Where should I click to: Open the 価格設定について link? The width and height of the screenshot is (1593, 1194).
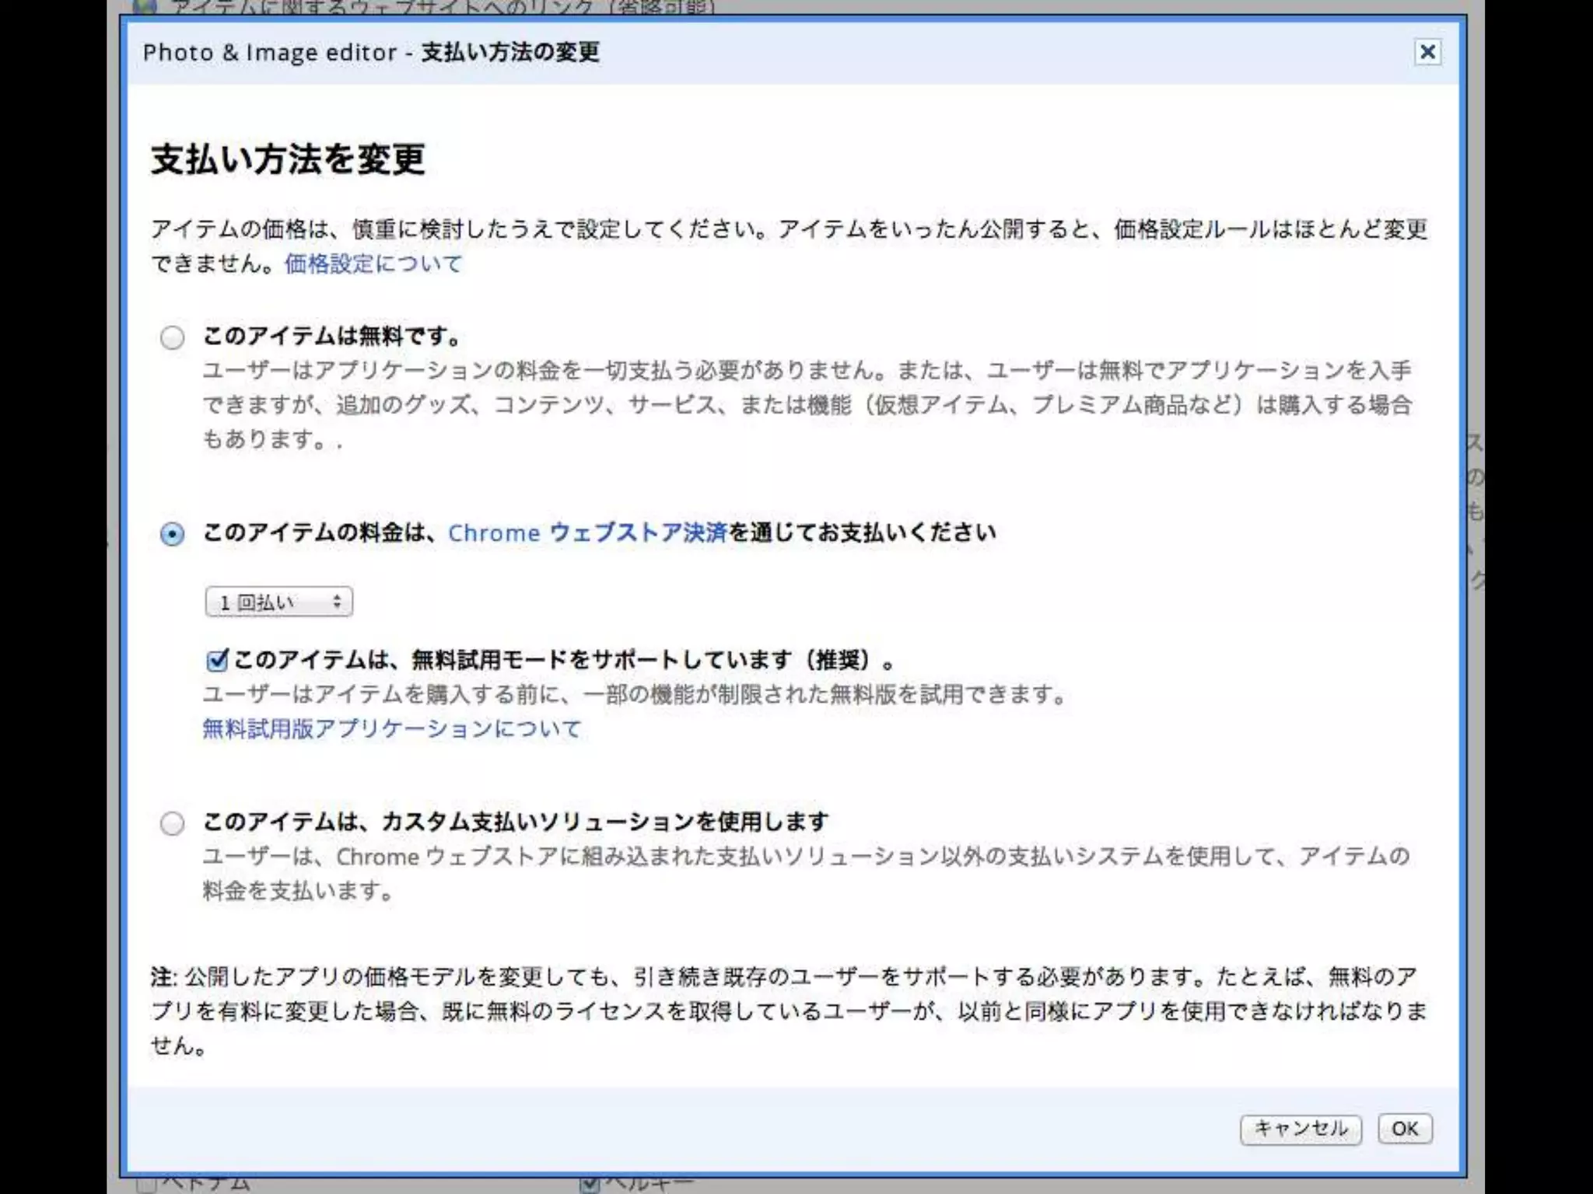click(373, 264)
